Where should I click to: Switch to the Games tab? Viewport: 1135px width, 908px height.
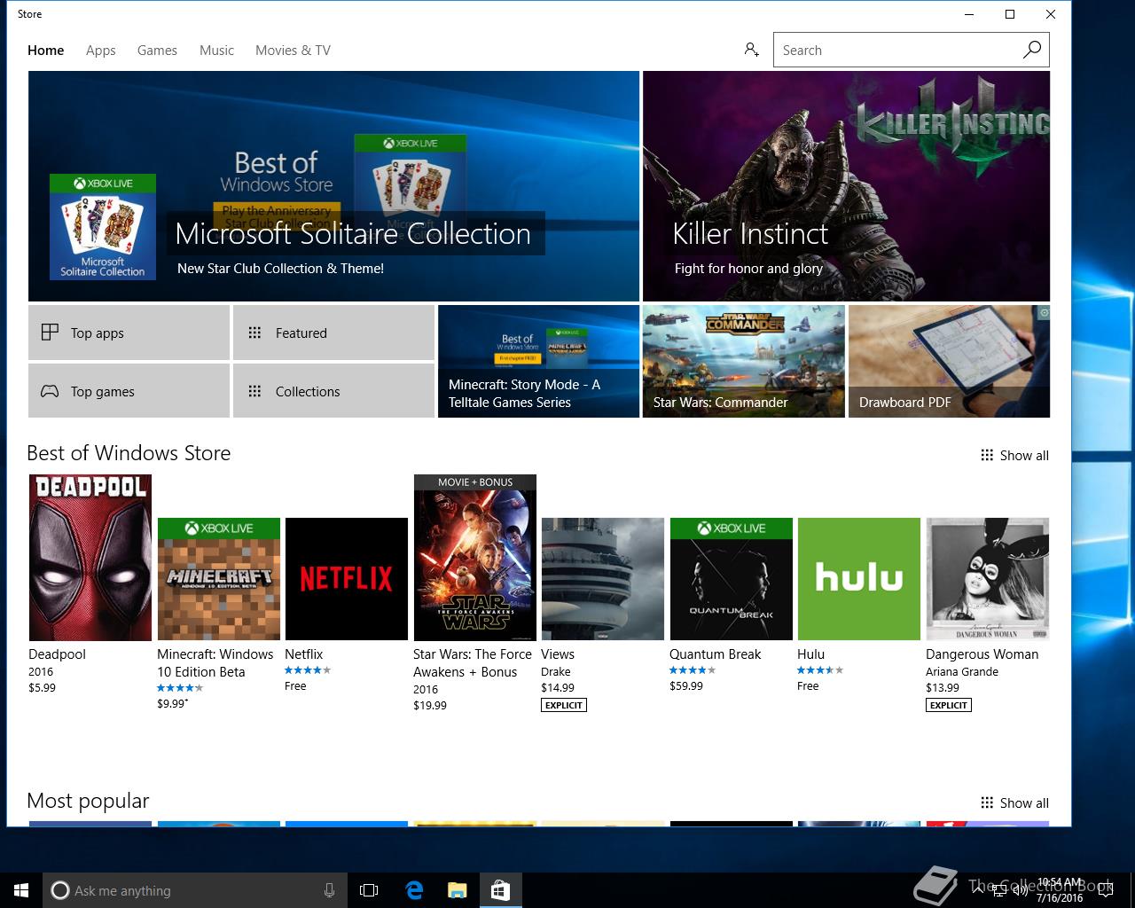pos(157,51)
